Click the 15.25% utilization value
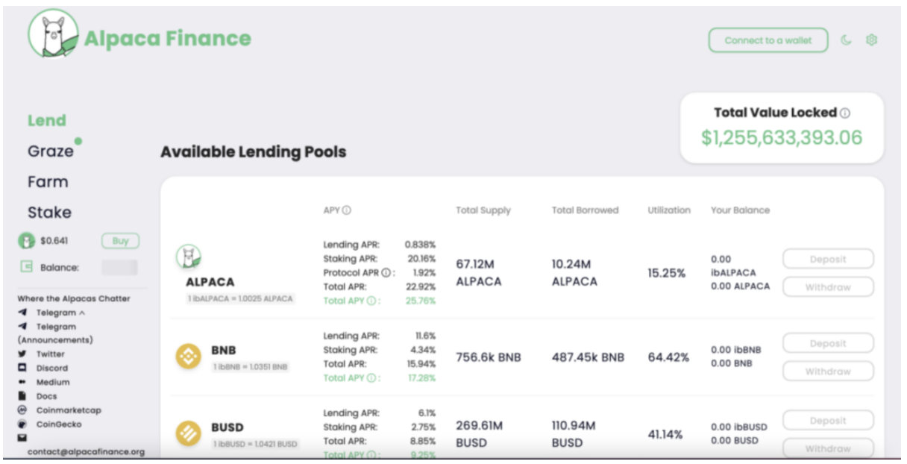Screen dimensions: 907x464 pos(667,273)
